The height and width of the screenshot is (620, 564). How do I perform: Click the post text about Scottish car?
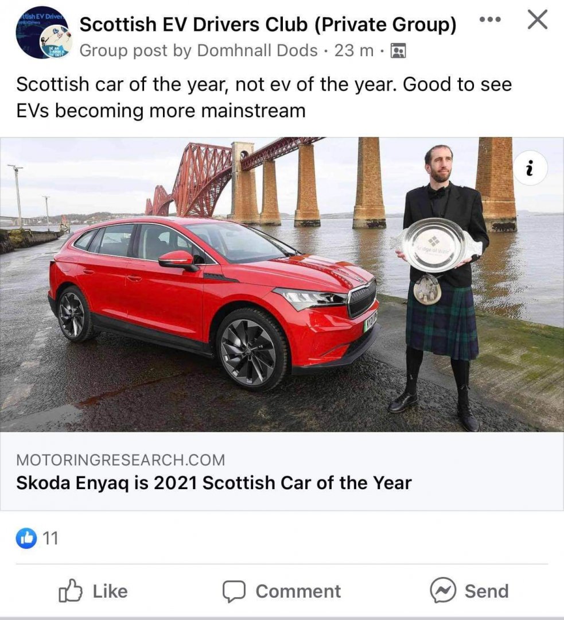[264, 97]
